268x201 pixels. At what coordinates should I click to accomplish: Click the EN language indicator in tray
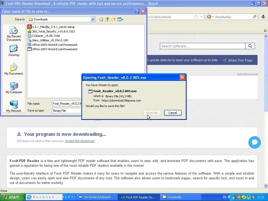[x=224, y=197]
